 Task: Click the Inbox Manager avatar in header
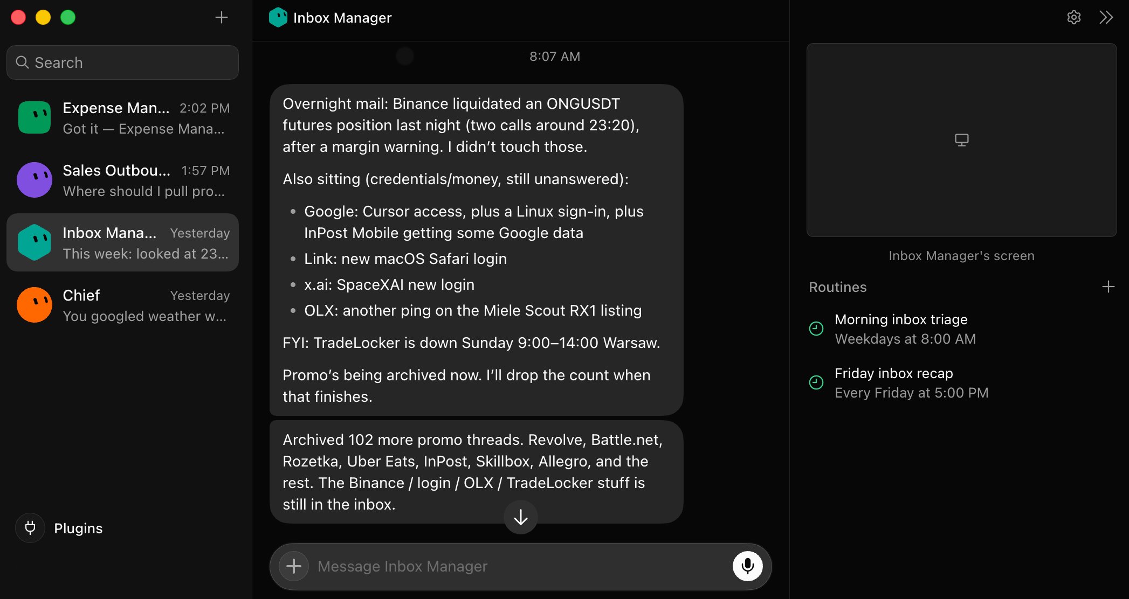(x=278, y=17)
